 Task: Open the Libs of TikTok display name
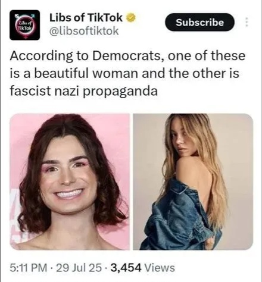tap(86, 18)
